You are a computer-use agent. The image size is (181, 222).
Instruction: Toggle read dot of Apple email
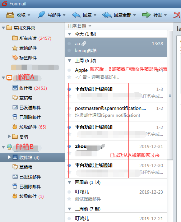point(69,70)
